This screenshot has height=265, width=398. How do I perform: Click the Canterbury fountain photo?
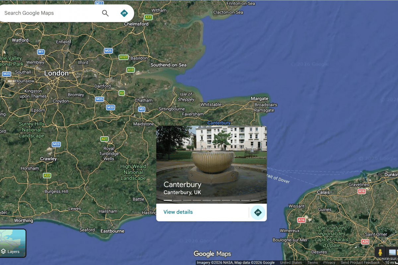[x=211, y=159]
